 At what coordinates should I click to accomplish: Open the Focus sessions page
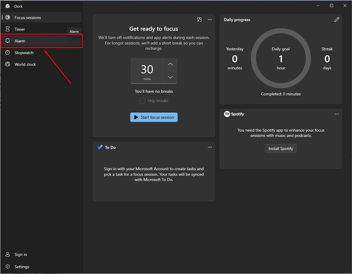(x=42, y=18)
